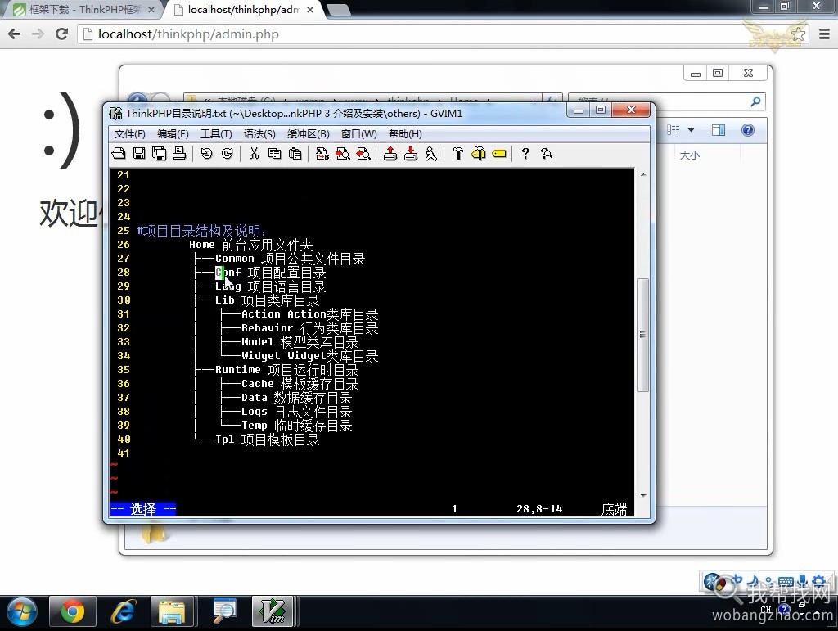The height and width of the screenshot is (631, 838).
Task: Click the Find Next icon in GVim
Action: pos(343,154)
